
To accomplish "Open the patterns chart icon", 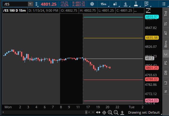I will 146,4.
